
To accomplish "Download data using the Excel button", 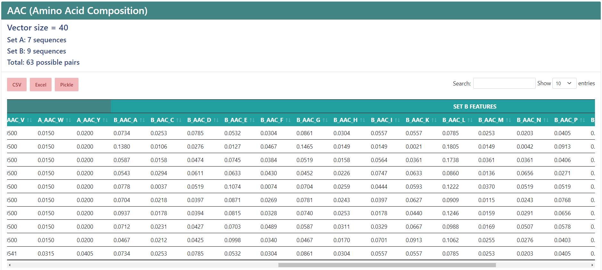I will click(x=41, y=85).
